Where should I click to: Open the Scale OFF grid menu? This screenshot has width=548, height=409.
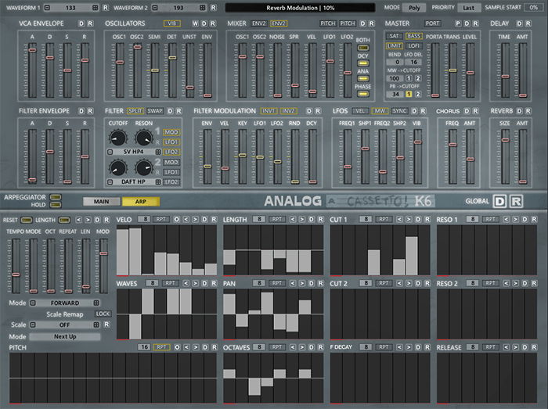pyautogui.click(x=96, y=325)
